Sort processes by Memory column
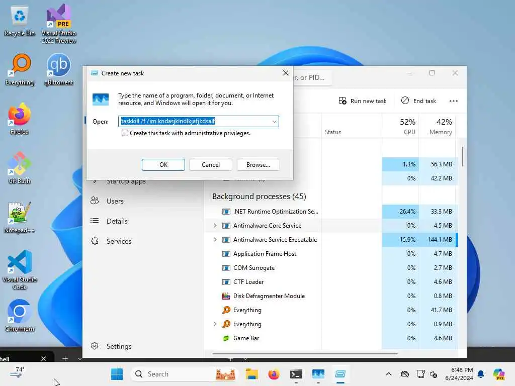Viewport: 515px width, 386px height. point(437,126)
